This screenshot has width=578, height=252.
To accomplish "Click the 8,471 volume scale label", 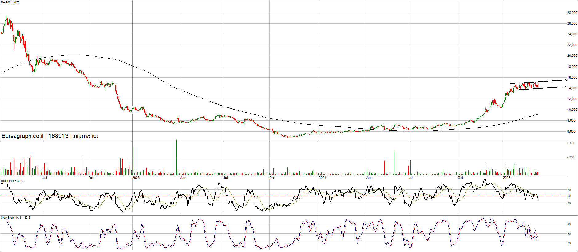I will coord(570,143).
